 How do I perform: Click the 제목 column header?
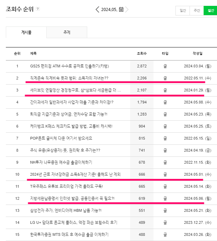coord(33,54)
